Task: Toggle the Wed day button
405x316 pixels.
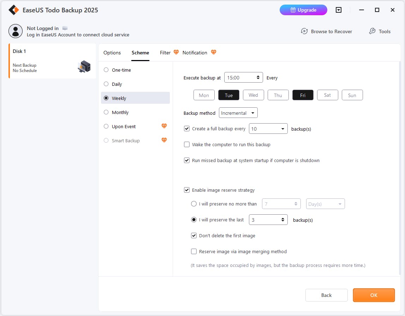Action: click(x=254, y=95)
